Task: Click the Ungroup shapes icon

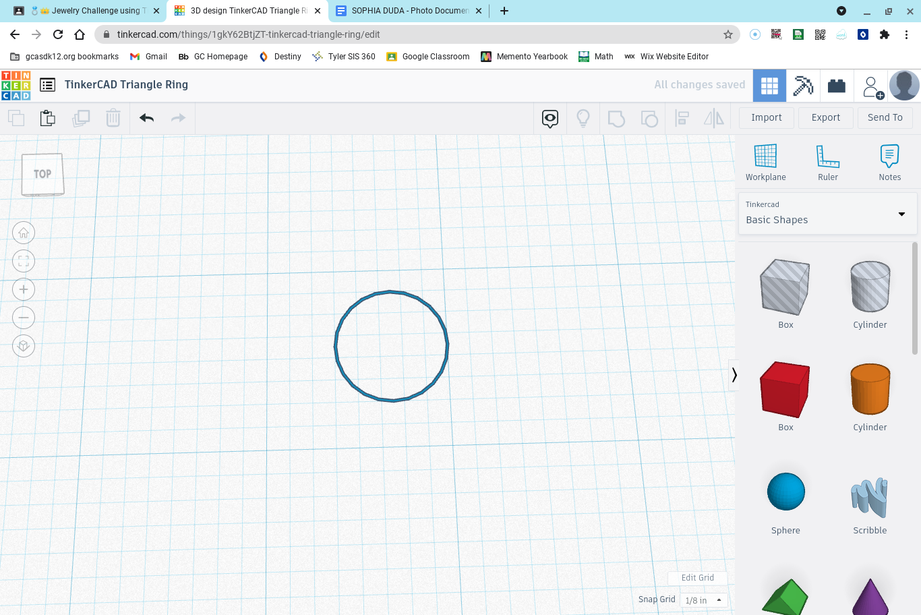Action: click(x=649, y=119)
